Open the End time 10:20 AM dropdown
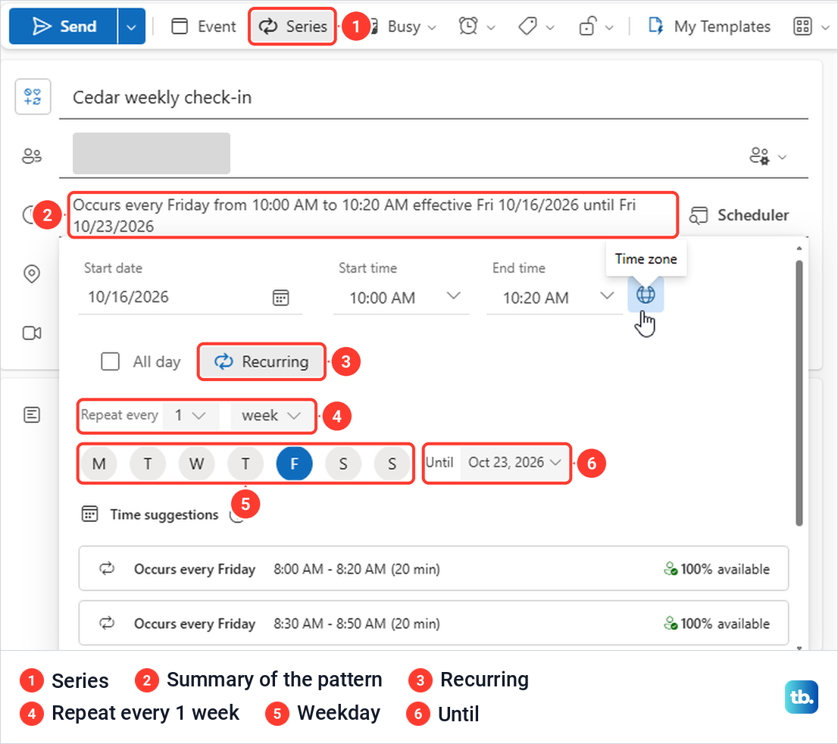838x744 pixels. [x=554, y=297]
